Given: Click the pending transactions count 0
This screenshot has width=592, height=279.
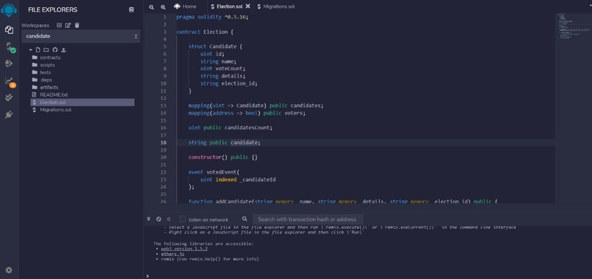Looking at the screenshot, I should coord(168,219).
